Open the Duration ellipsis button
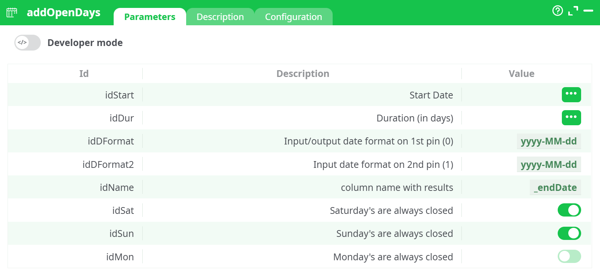Viewport: 600px width, 275px height. 571,118
